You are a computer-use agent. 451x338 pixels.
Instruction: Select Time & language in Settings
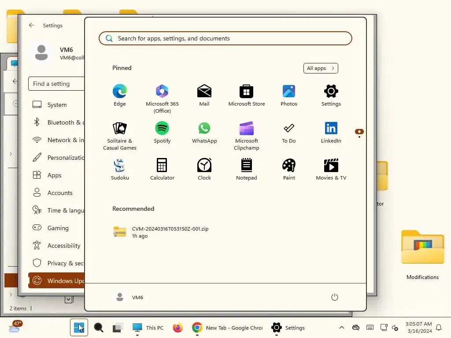56,210
